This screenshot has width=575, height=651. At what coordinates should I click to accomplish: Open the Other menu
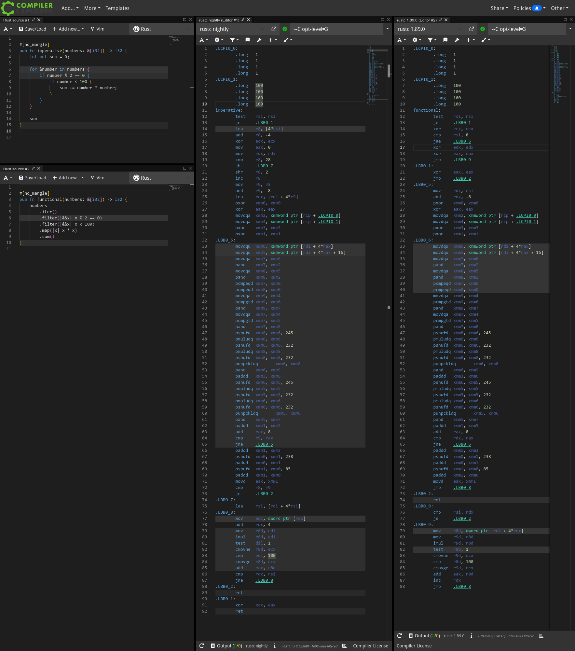click(x=559, y=8)
